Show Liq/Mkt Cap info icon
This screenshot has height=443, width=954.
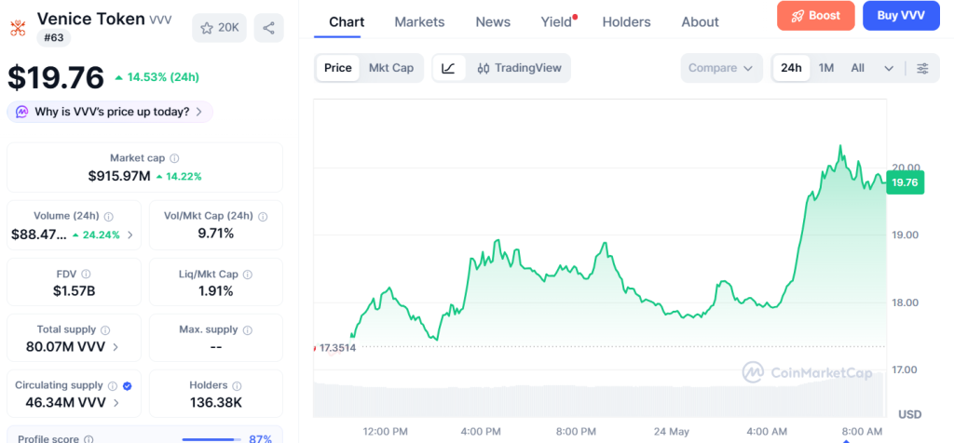pyautogui.click(x=248, y=275)
